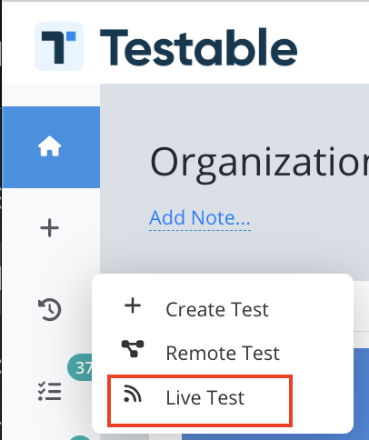Click the Add Note... link
This screenshot has height=440, width=369.
(200, 217)
